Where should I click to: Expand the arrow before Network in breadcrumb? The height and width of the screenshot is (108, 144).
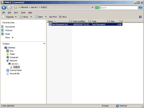pos(19,7)
